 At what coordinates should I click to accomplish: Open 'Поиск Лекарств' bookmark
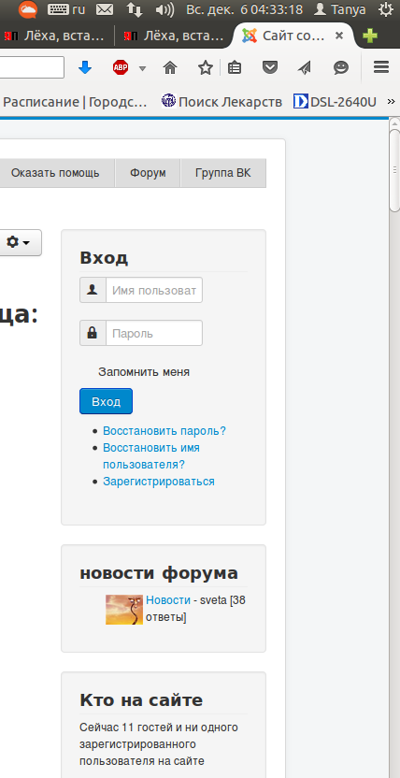(221, 102)
